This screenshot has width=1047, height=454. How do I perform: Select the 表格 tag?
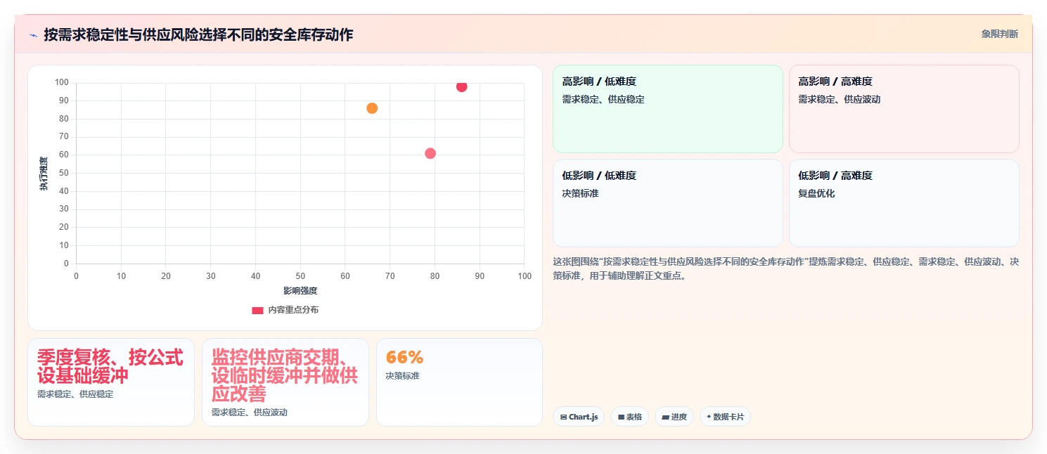click(x=629, y=417)
